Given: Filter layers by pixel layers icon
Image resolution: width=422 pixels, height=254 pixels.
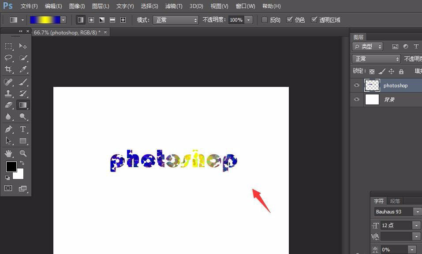Looking at the screenshot, I should [x=395, y=47].
